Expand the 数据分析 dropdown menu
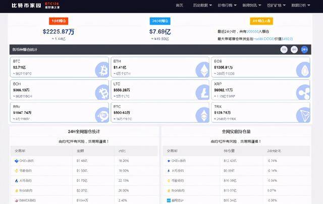323x204 pixels. click(x=301, y=5)
